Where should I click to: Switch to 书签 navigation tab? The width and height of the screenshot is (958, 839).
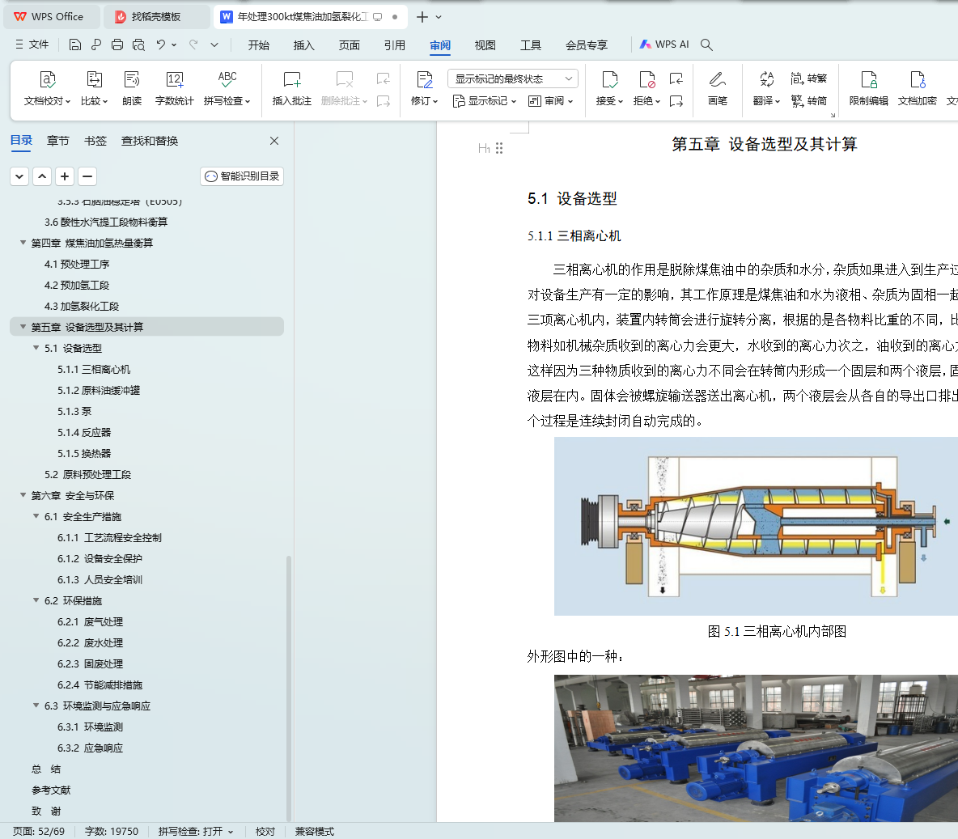(x=95, y=141)
